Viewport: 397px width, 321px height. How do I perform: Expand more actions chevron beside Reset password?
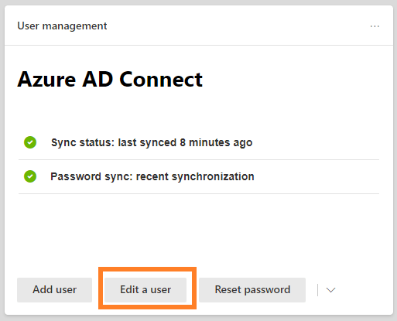(330, 290)
